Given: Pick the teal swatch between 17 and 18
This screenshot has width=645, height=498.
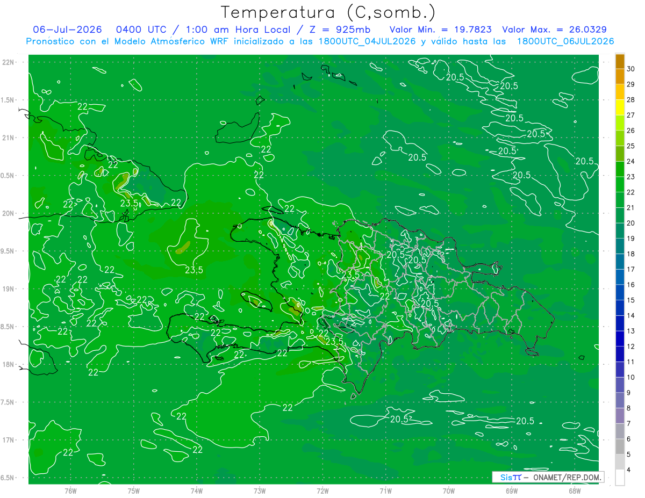Looking at the screenshot, I should tap(620, 262).
